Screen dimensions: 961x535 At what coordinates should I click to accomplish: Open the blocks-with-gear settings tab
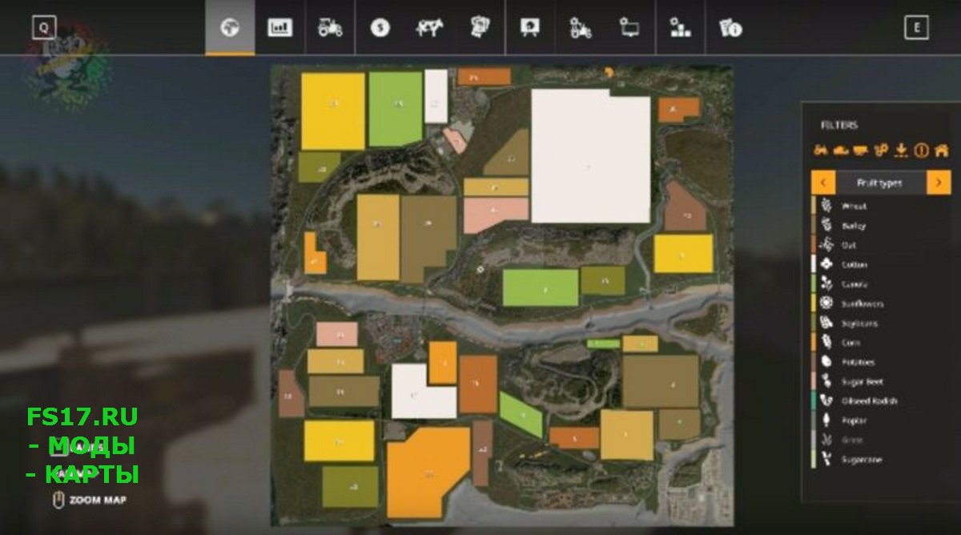tap(680, 27)
